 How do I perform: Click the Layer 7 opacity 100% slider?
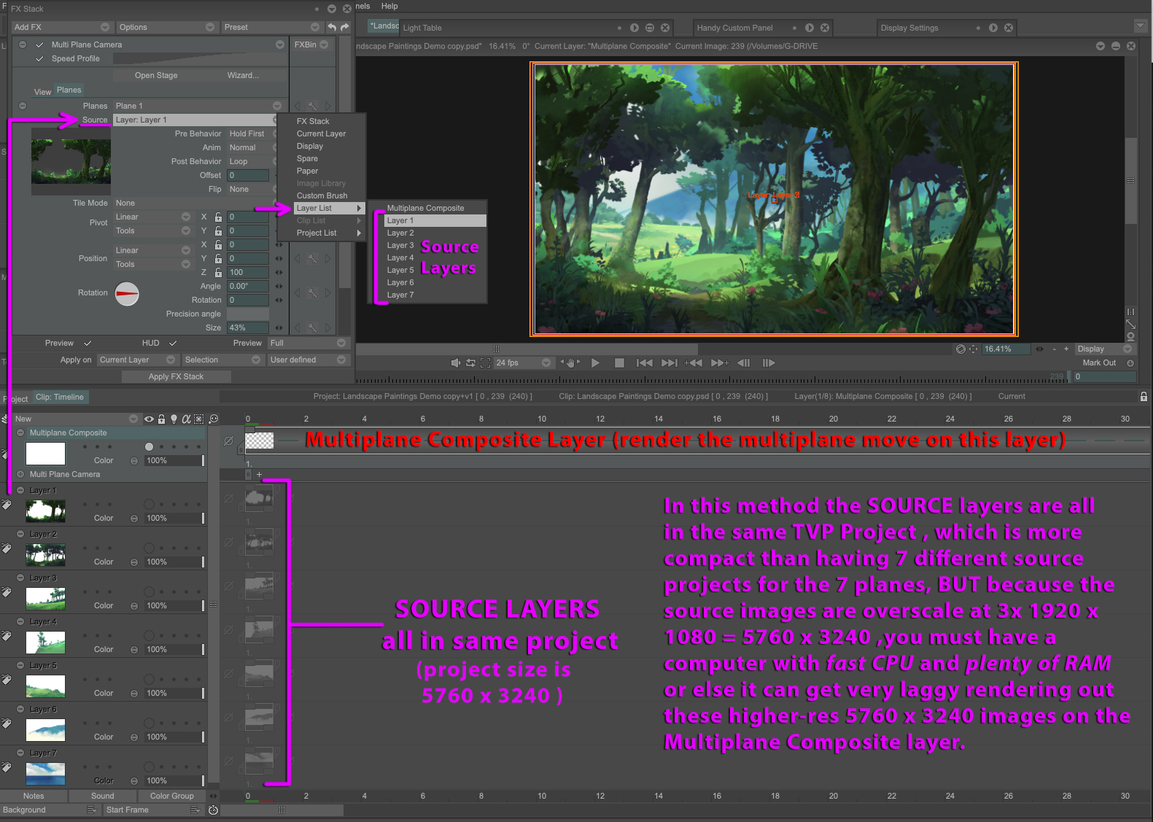174,780
